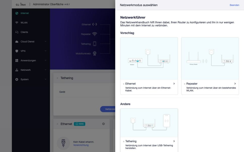The height and width of the screenshot is (152, 244).
Task: Expand the VPN menu chevron
Action: tap(46, 51)
